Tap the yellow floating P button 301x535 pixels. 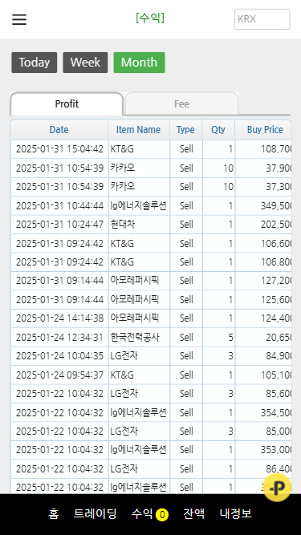pos(277,488)
